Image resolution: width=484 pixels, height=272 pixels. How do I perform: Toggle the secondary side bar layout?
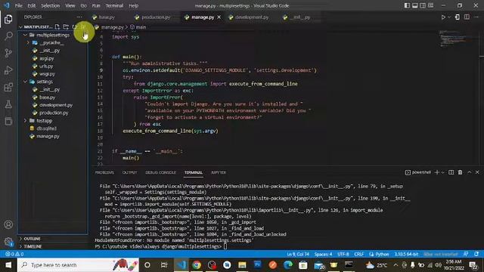tap(423, 5)
